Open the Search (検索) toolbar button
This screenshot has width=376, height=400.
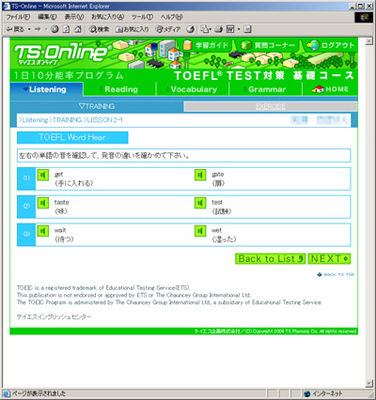(99, 29)
